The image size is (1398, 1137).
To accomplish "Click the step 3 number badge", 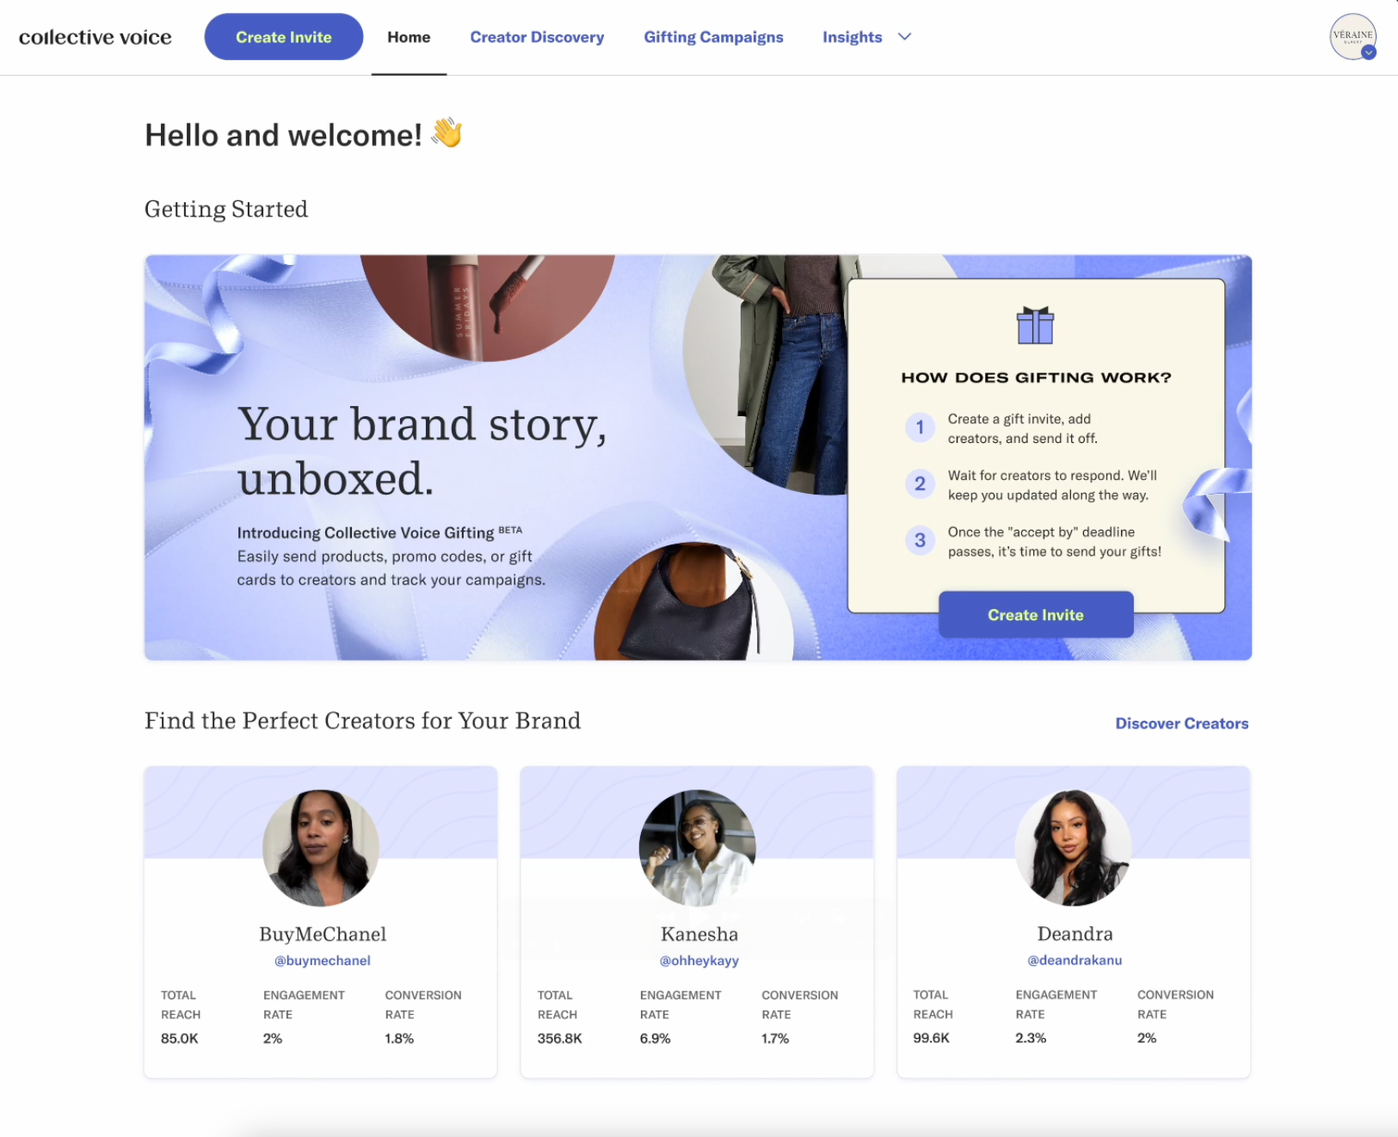I will click(x=920, y=541).
